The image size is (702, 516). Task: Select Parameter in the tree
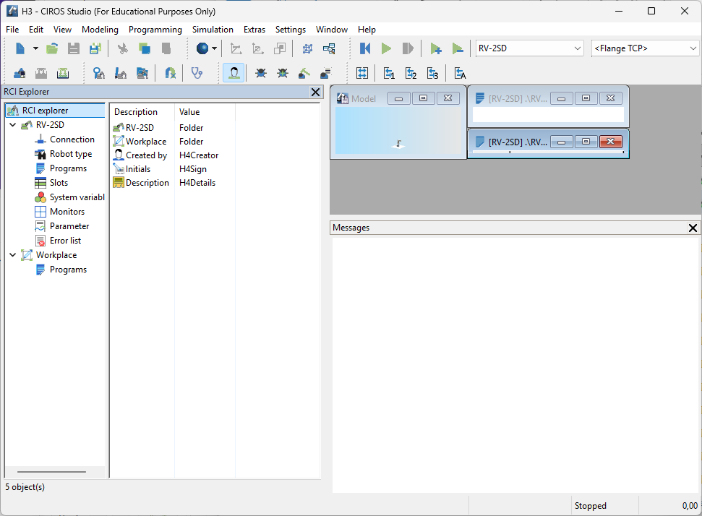[69, 226]
